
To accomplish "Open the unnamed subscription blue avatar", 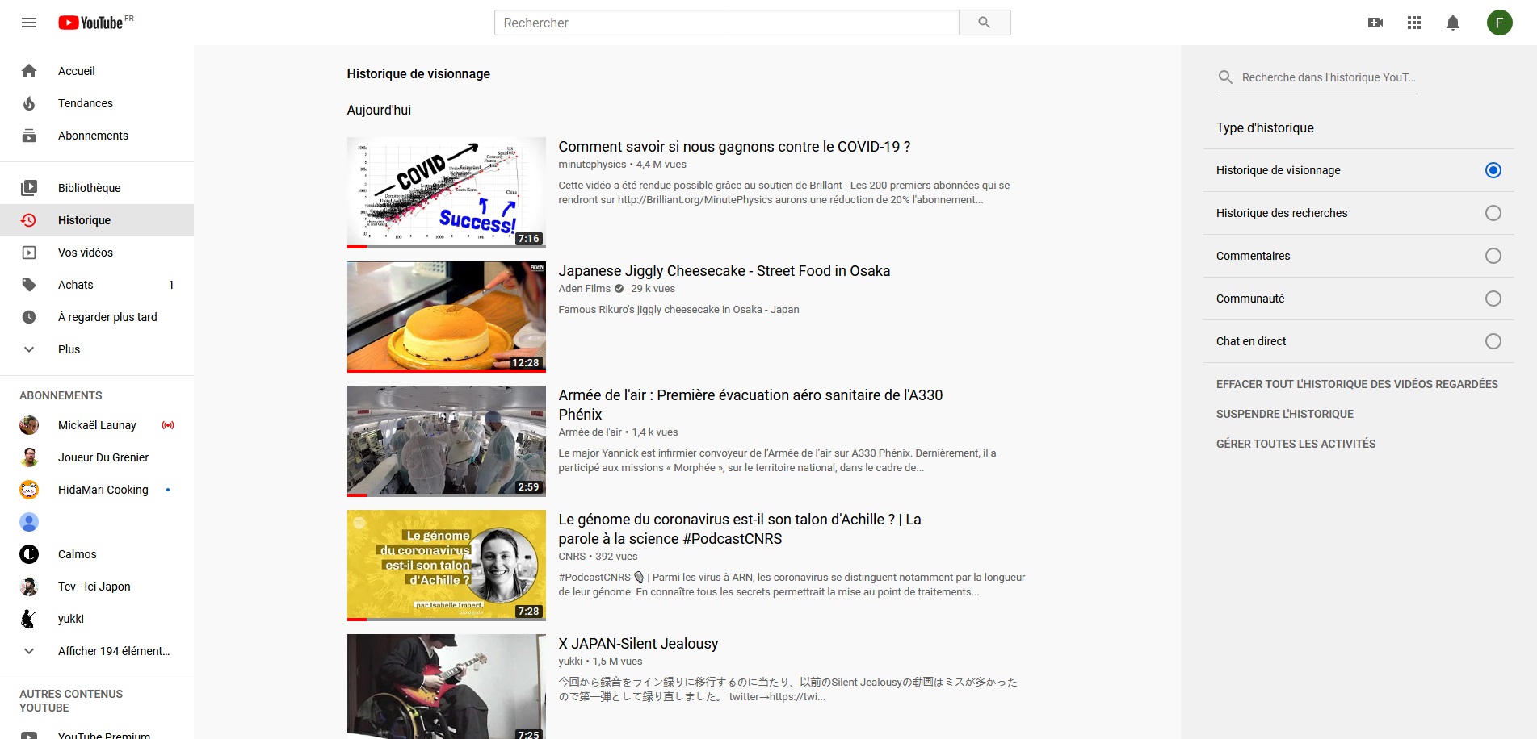I will (x=29, y=522).
